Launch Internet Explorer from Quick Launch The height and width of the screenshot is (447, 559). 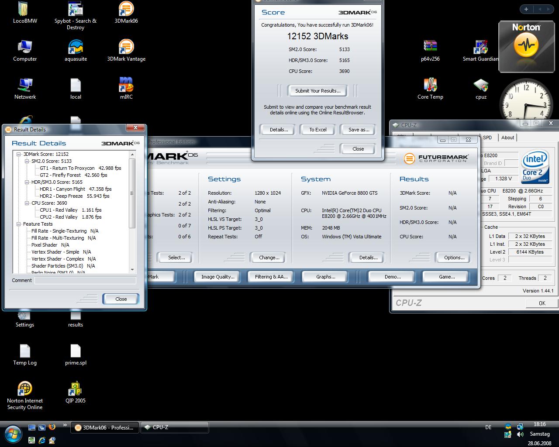point(42,440)
